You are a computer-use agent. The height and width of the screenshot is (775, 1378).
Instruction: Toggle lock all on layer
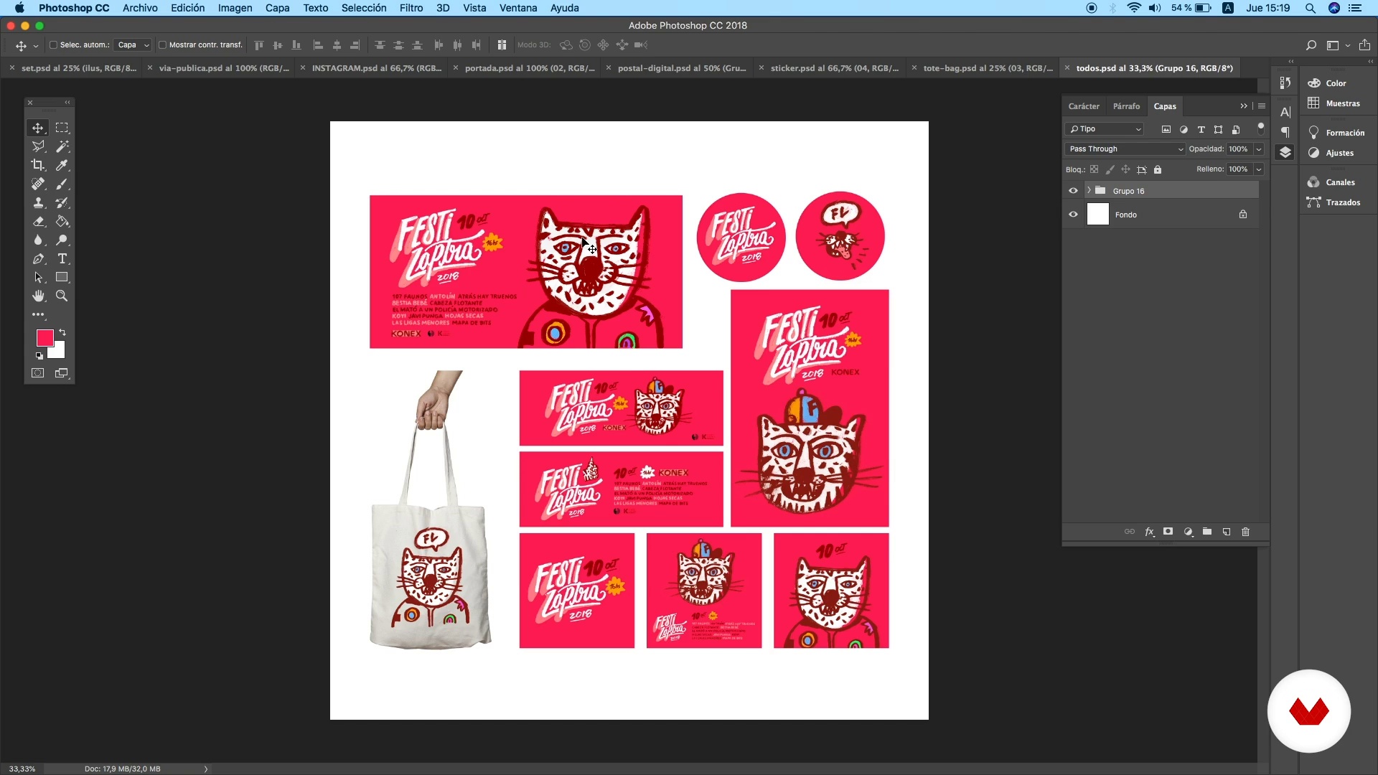(x=1158, y=170)
